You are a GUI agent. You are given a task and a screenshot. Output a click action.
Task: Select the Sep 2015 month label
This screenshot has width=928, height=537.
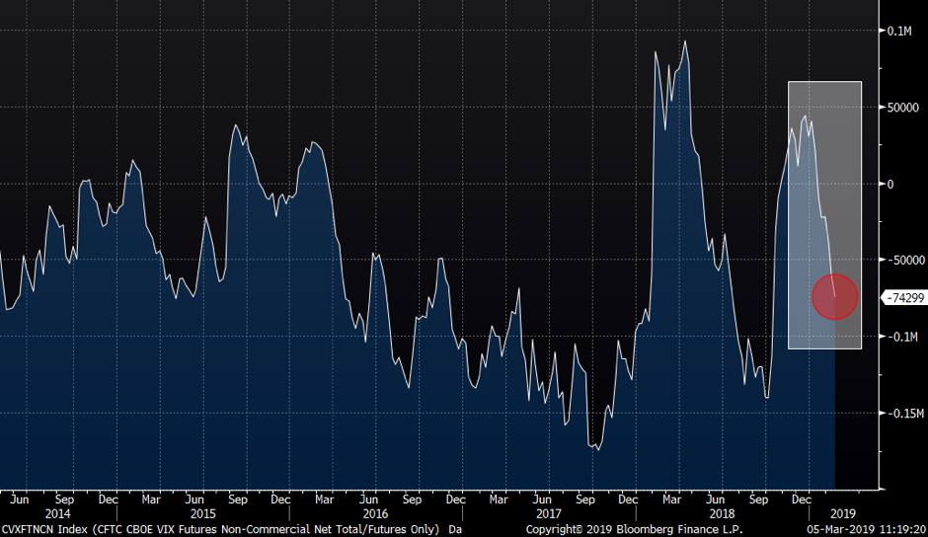coord(238,499)
